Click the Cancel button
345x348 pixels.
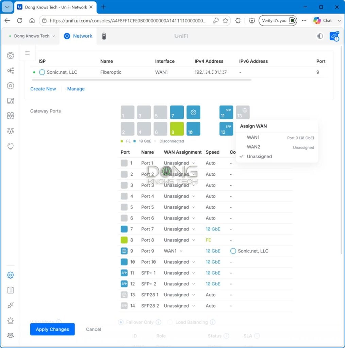click(x=93, y=329)
